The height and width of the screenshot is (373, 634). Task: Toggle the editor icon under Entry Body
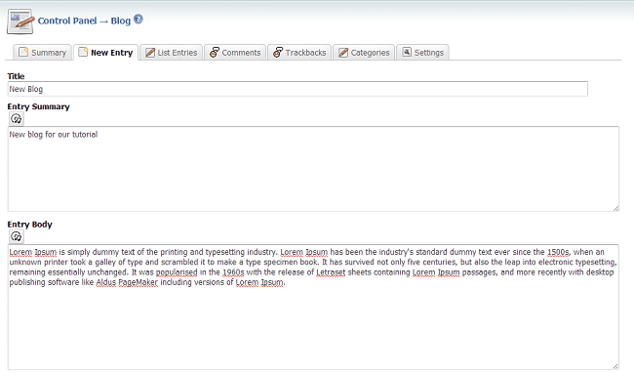[x=17, y=236]
